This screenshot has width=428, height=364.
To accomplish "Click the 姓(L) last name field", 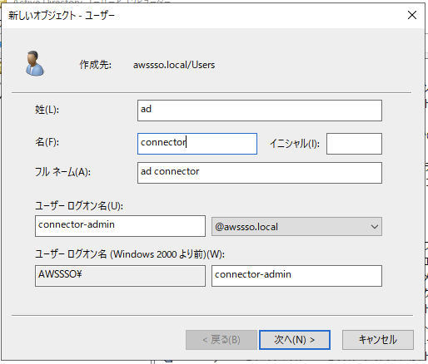I will (260, 111).
